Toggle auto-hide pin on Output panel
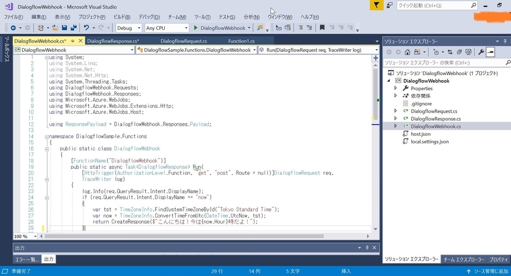 tap(367, 248)
